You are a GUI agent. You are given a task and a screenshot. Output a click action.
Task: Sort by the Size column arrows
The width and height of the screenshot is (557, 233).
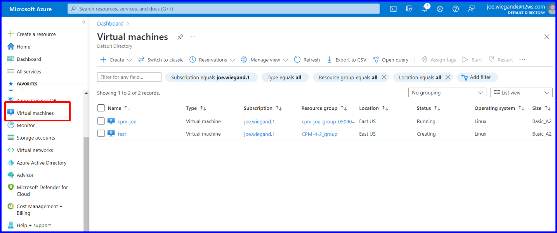coord(548,108)
